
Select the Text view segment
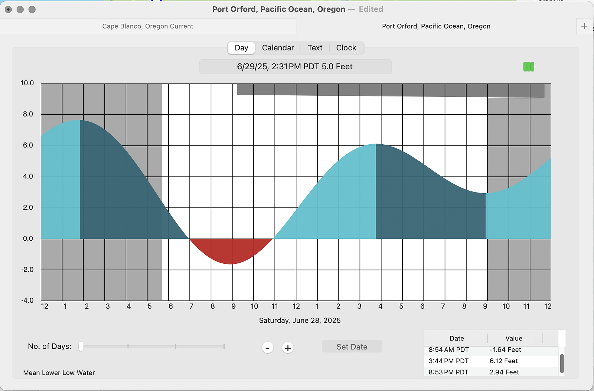pyautogui.click(x=315, y=48)
